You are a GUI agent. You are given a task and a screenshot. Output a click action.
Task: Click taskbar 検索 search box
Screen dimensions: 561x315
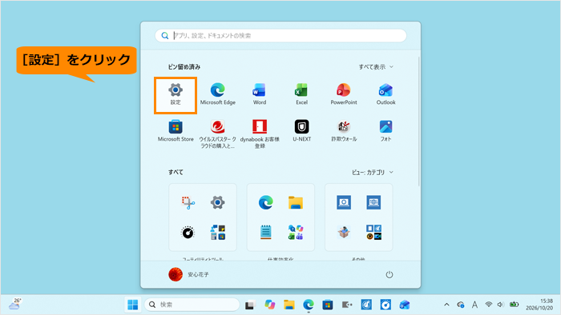(x=192, y=305)
